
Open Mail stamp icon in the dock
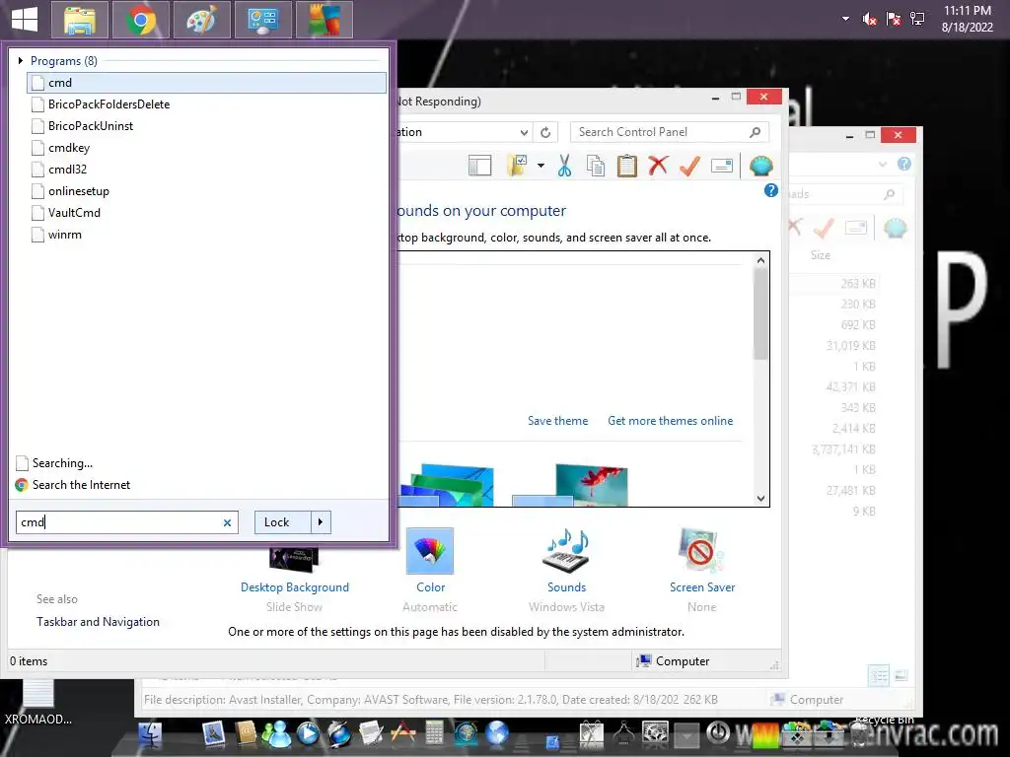(x=213, y=733)
